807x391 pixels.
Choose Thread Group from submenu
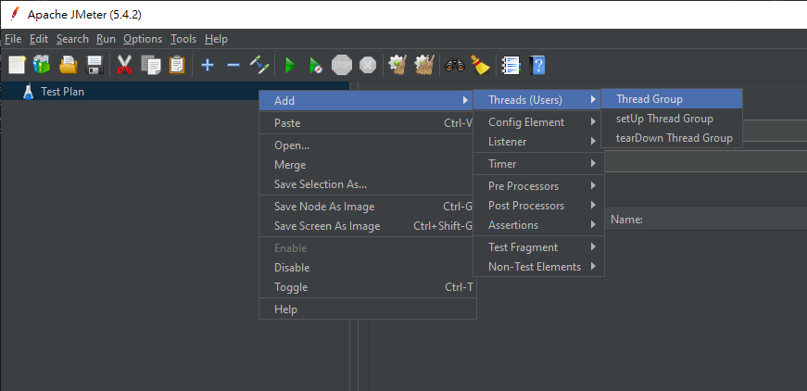(672, 99)
